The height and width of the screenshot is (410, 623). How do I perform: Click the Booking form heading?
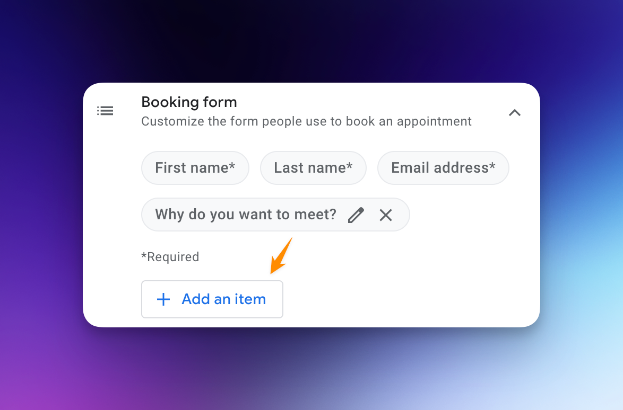(x=189, y=102)
